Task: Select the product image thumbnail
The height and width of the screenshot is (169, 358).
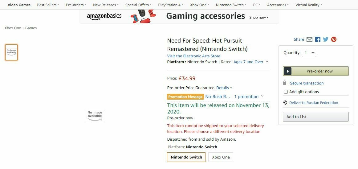Action: [11, 52]
